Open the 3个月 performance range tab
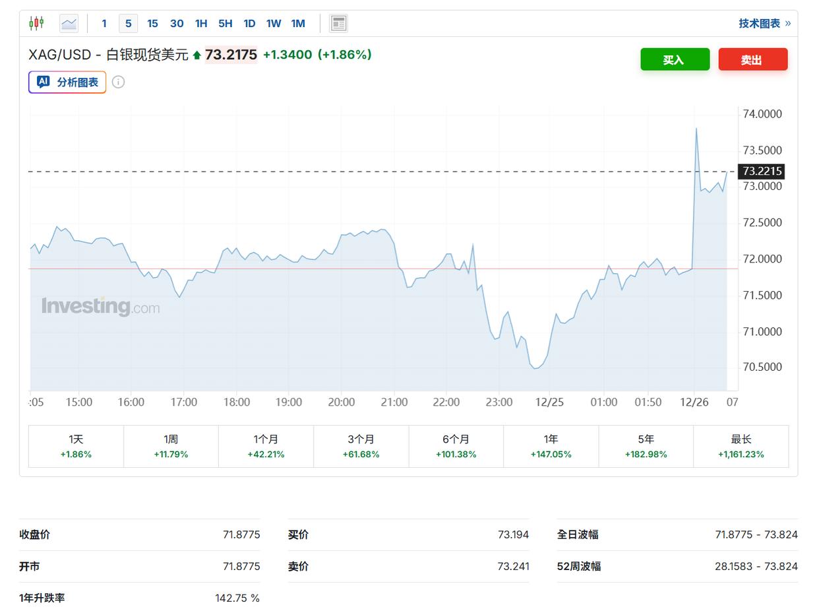Image resolution: width=819 pixels, height=611 pixels. coord(361,446)
